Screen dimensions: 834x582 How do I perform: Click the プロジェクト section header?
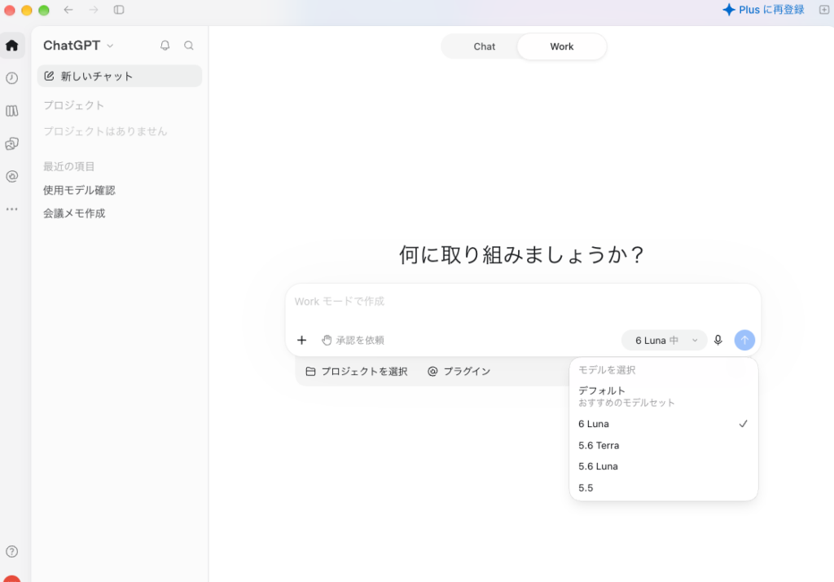(x=73, y=105)
